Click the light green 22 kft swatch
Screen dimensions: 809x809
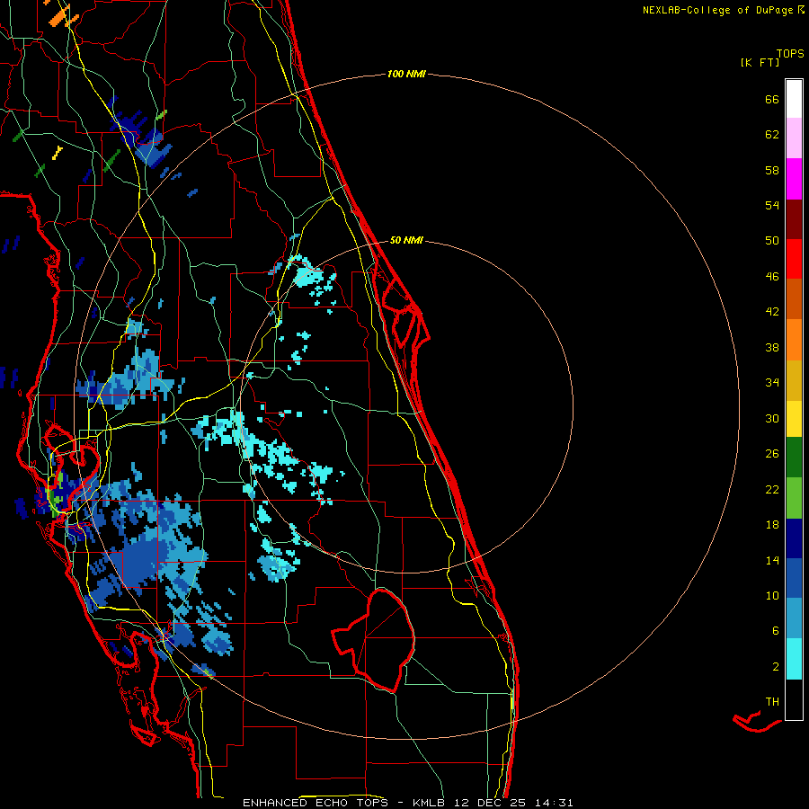[x=794, y=497]
